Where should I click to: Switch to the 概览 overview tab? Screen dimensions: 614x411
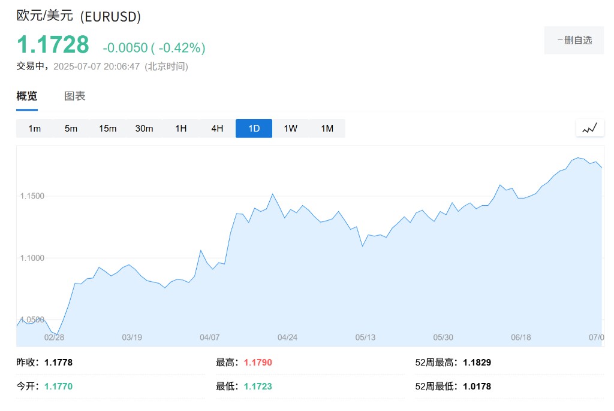[26, 96]
